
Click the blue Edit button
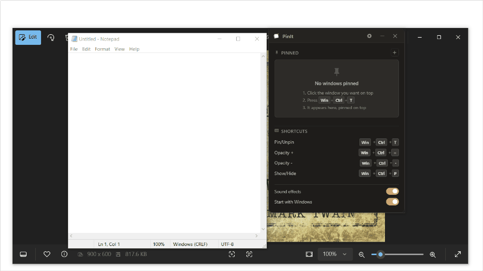28,37
